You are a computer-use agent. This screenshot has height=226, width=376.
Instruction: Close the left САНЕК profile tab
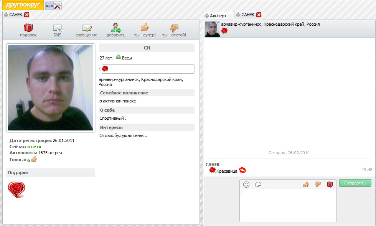pos(27,15)
